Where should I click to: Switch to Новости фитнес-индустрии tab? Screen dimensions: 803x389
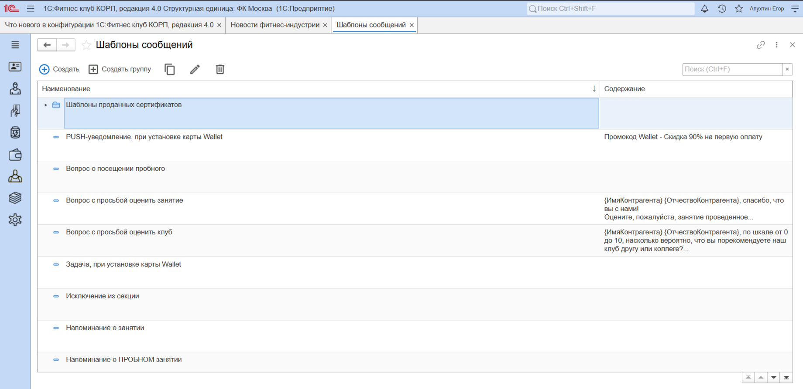pyautogui.click(x=275, y=25)
